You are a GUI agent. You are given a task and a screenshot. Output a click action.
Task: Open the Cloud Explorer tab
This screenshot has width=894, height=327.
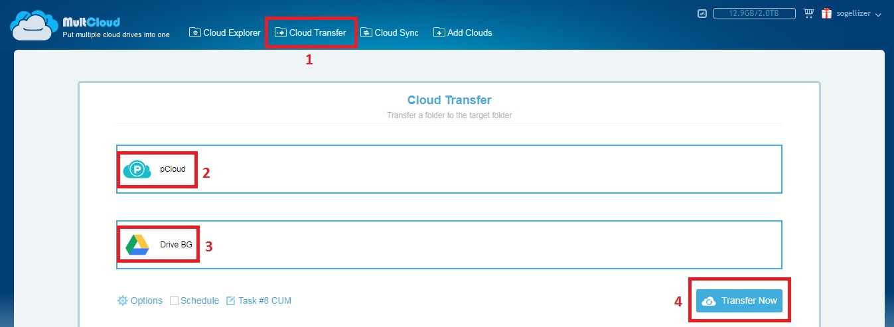point(225,33)
